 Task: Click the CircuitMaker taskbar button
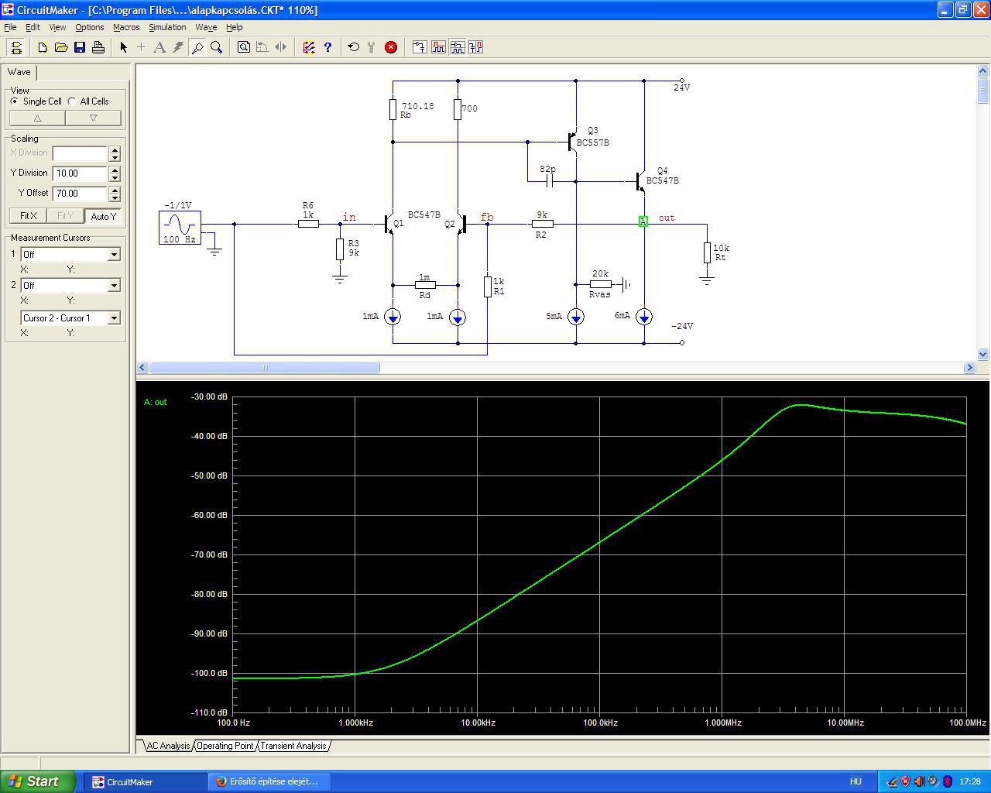click(146, 781)
